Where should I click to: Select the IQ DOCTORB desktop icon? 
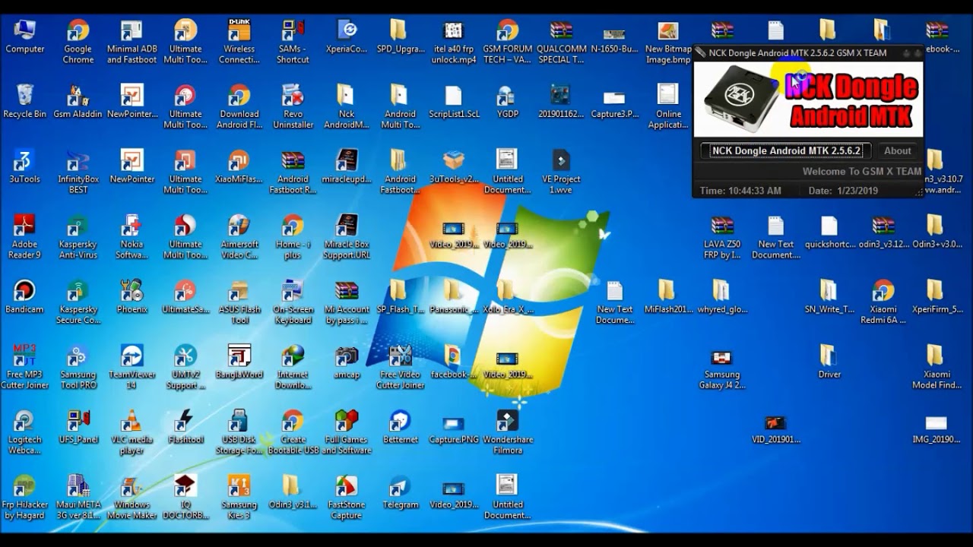pyautogui.click(x=185, y=498)
